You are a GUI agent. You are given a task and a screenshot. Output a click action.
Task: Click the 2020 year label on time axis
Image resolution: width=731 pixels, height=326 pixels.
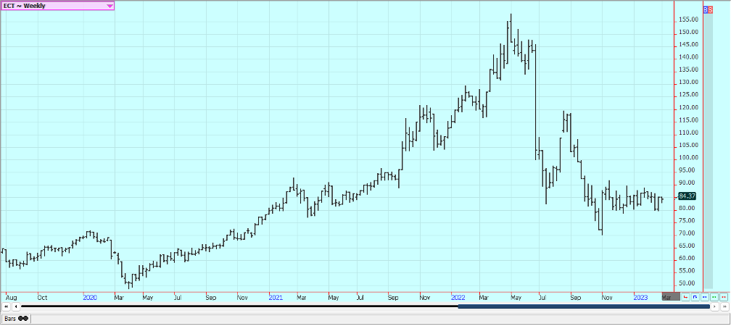[90, 297]
